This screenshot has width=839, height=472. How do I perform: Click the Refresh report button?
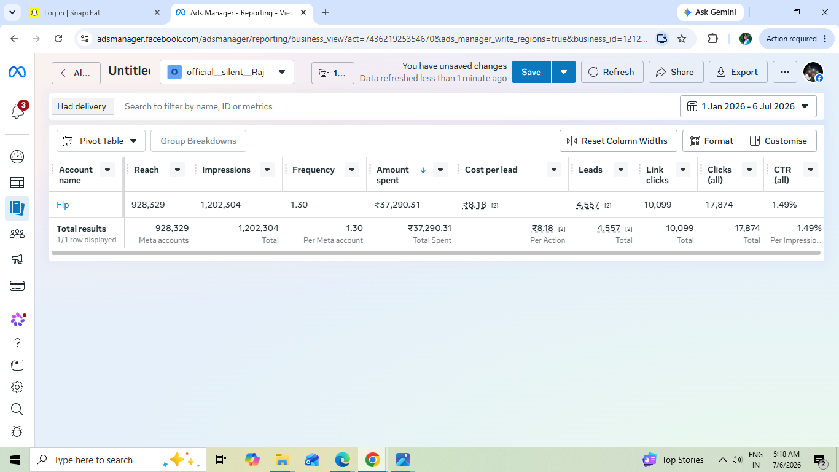tap(612, 72)
